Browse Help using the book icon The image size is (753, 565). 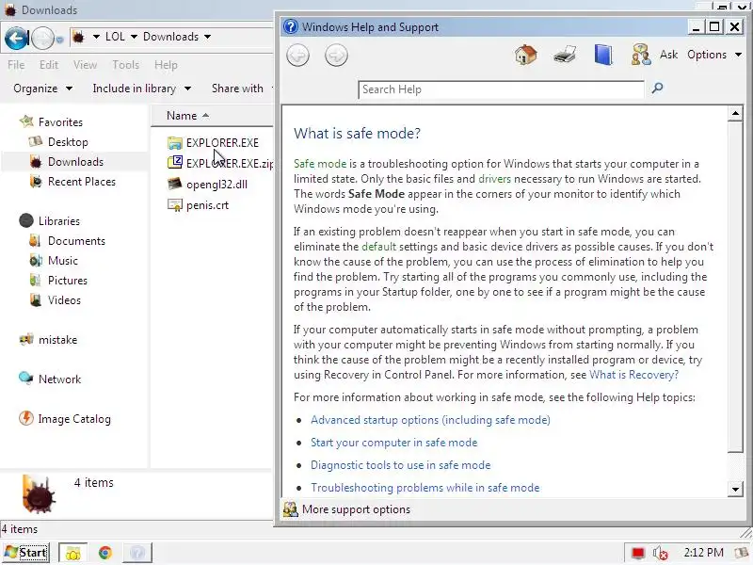tap(603, 55)
